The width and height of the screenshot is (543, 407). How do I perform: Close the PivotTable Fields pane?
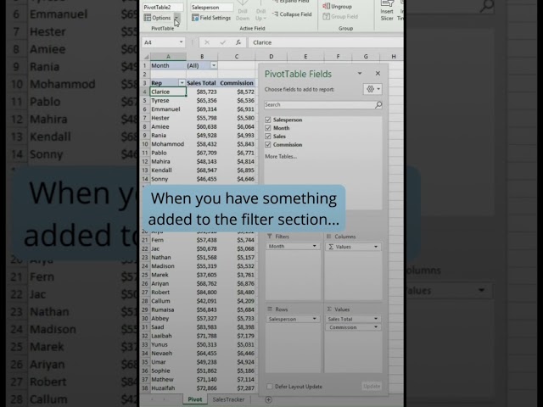point(378,74)
